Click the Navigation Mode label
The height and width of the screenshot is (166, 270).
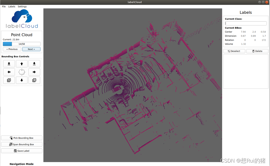(x=21, y=164)
